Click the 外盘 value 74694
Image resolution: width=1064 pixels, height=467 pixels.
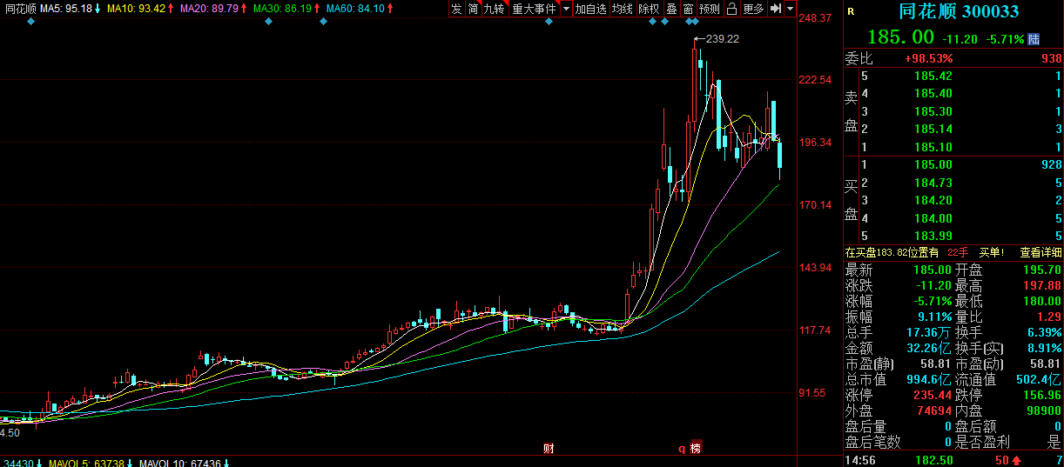[933, 410]
